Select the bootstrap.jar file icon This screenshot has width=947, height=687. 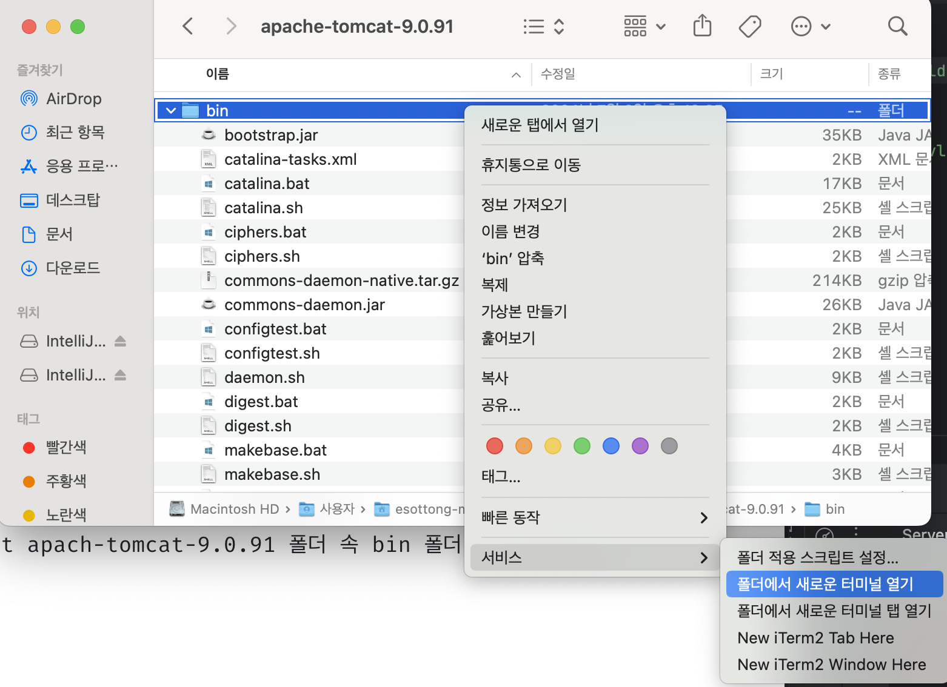point(209,134)
